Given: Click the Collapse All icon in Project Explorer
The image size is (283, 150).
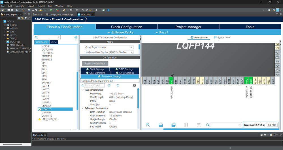Looking at the screenshot, I should [19, 18].
